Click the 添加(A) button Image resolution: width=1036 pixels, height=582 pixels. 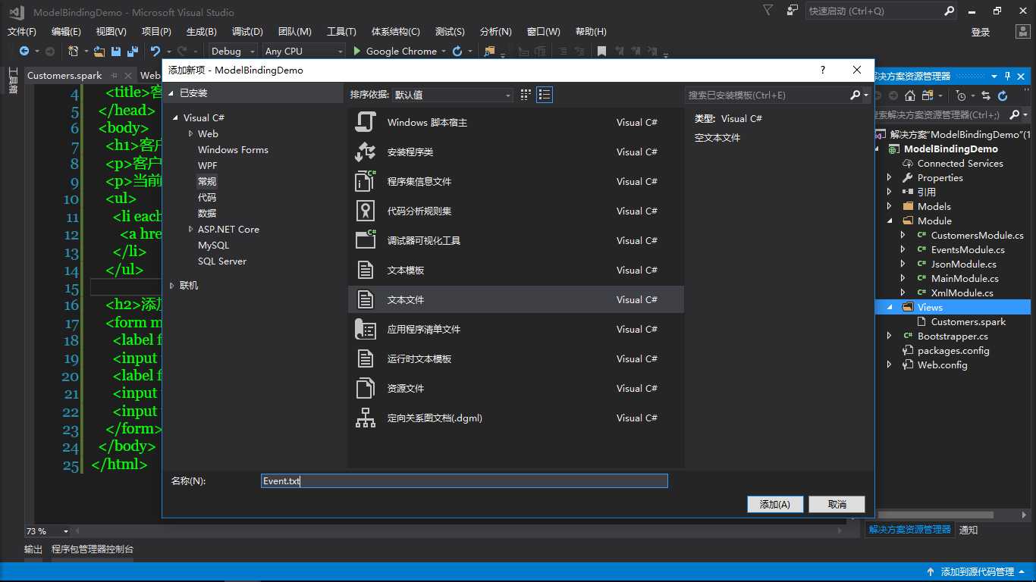(x=775, y=504)
